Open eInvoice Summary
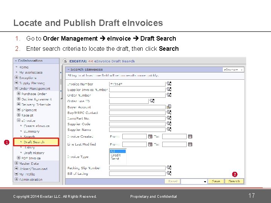The width and height of the screenshot is (271, 203). [x=32, y=131]
